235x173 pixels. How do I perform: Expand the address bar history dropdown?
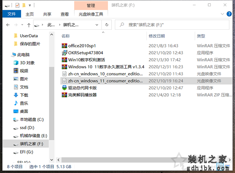[97, 25]
